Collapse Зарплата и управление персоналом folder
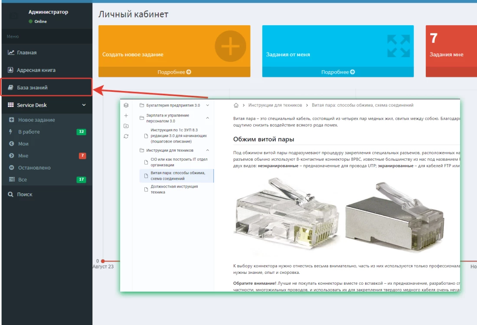This screenshot has height=325, width=477. click(x=207, y=118)
